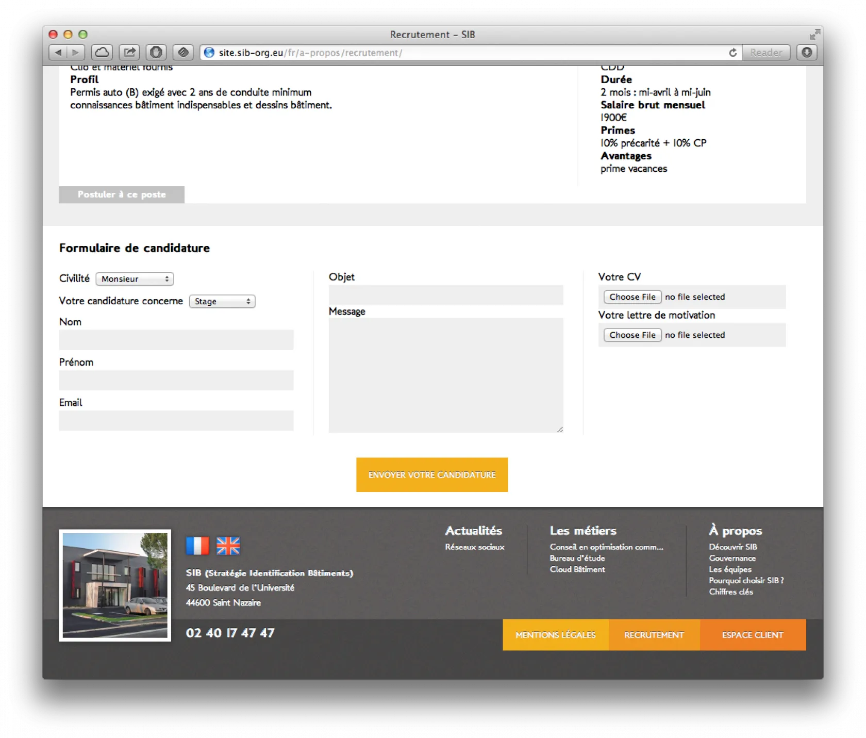This screenshot has width=866, height=738.
Task: Switch site language with UK flag
Action: [x=228, y=546]
